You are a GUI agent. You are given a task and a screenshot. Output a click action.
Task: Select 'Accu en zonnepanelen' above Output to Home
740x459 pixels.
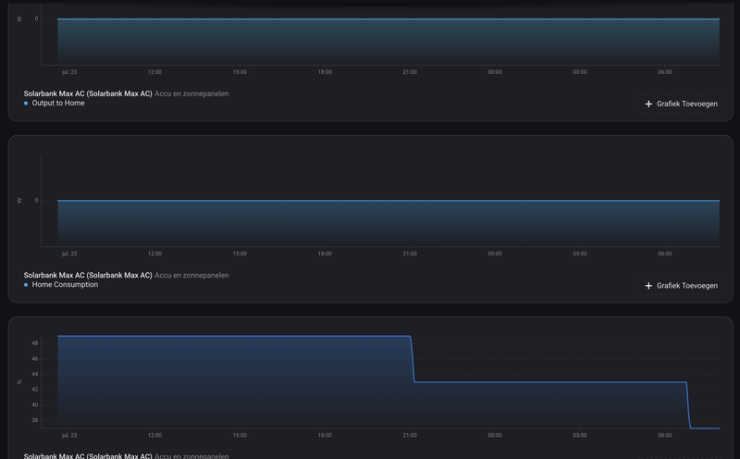(x=191, y=93)
